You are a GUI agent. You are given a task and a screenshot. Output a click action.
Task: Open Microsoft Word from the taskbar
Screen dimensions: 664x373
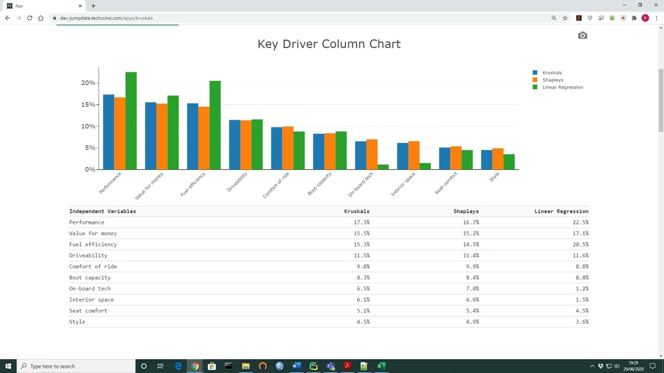coord(297,366)
